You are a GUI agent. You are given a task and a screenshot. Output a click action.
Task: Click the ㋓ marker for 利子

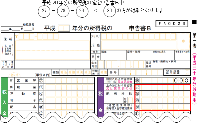[41, 100]
